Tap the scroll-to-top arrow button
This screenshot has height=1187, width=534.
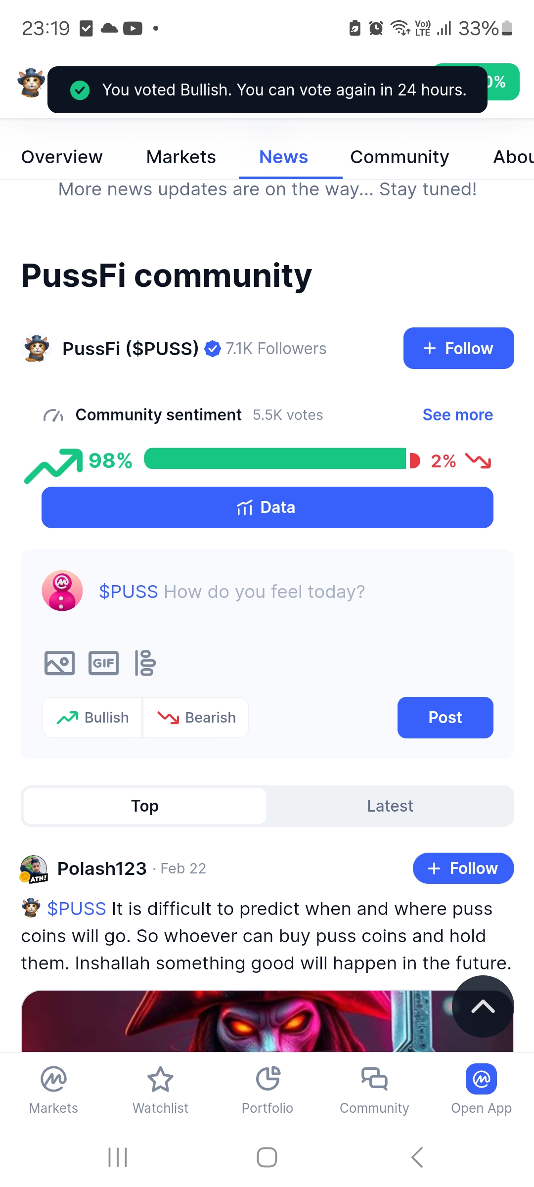[483, 1006]
